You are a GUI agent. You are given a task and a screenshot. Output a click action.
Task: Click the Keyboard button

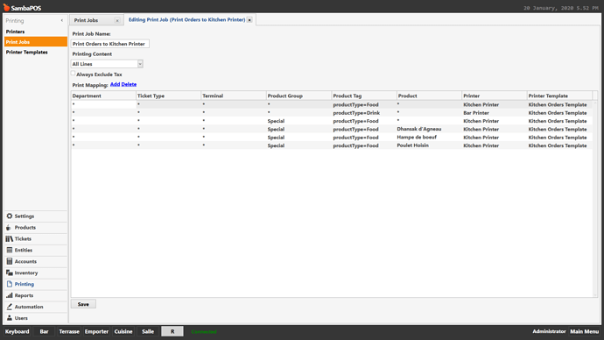(x=17, y=331)
